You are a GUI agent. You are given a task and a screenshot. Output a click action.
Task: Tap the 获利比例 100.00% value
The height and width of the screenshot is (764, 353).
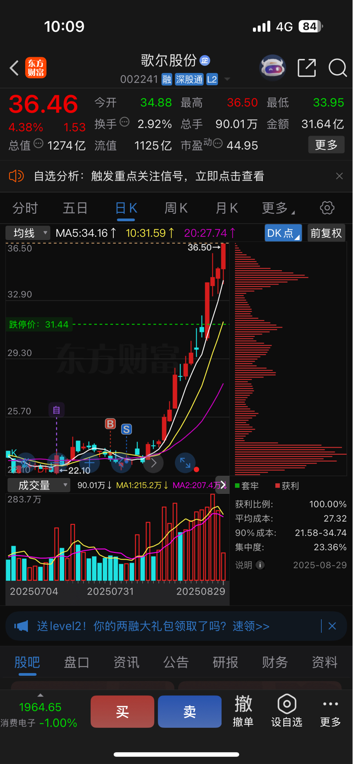tap(328, 504)
